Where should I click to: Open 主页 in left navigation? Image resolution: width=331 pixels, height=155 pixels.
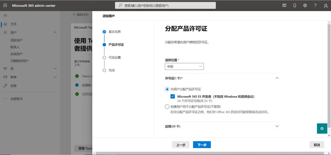pyautogui.click(x=14, y=24)
